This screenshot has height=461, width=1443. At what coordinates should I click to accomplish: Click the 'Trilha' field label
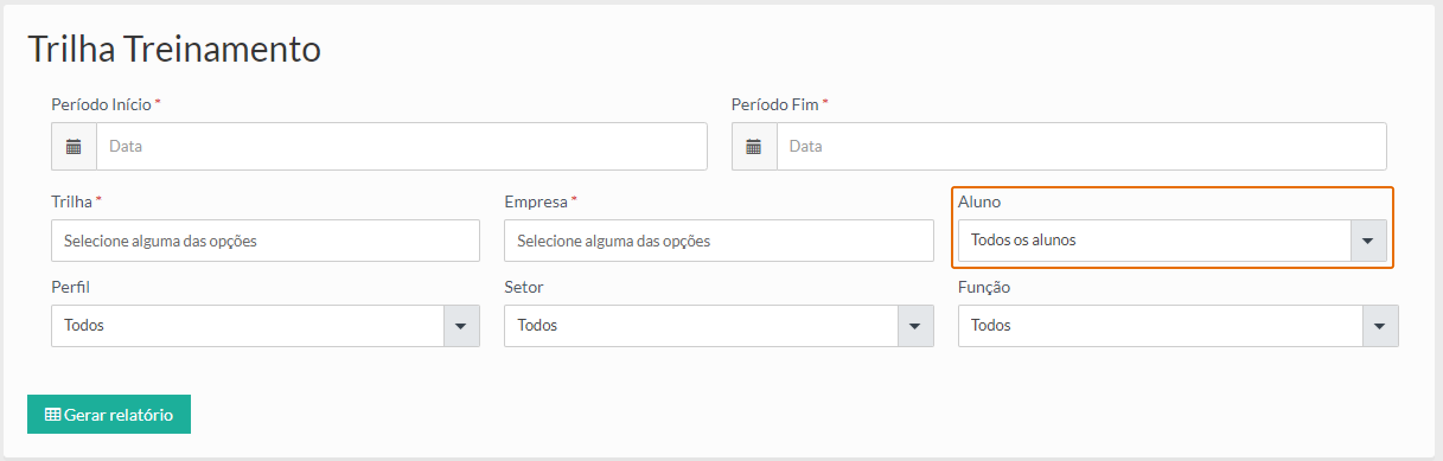tap(72, 202)
